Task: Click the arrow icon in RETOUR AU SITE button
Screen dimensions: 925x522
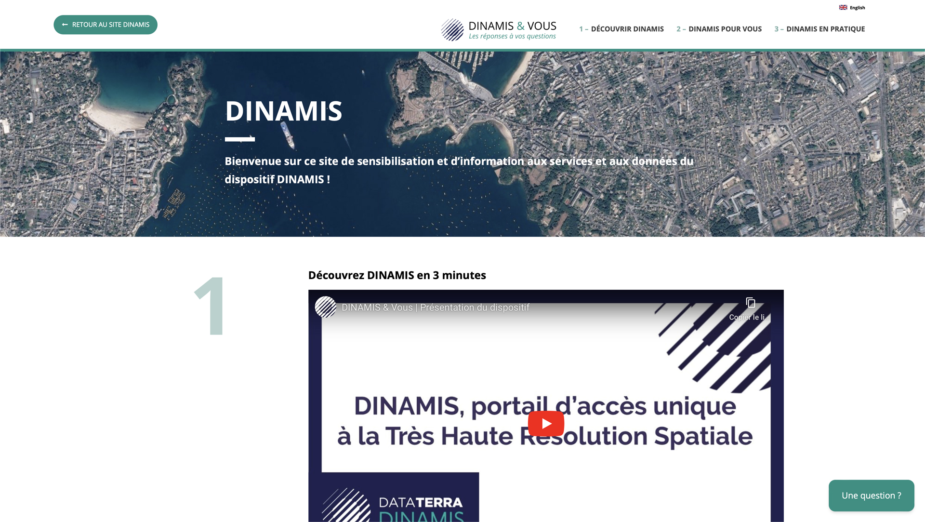Action: [65, 24]
